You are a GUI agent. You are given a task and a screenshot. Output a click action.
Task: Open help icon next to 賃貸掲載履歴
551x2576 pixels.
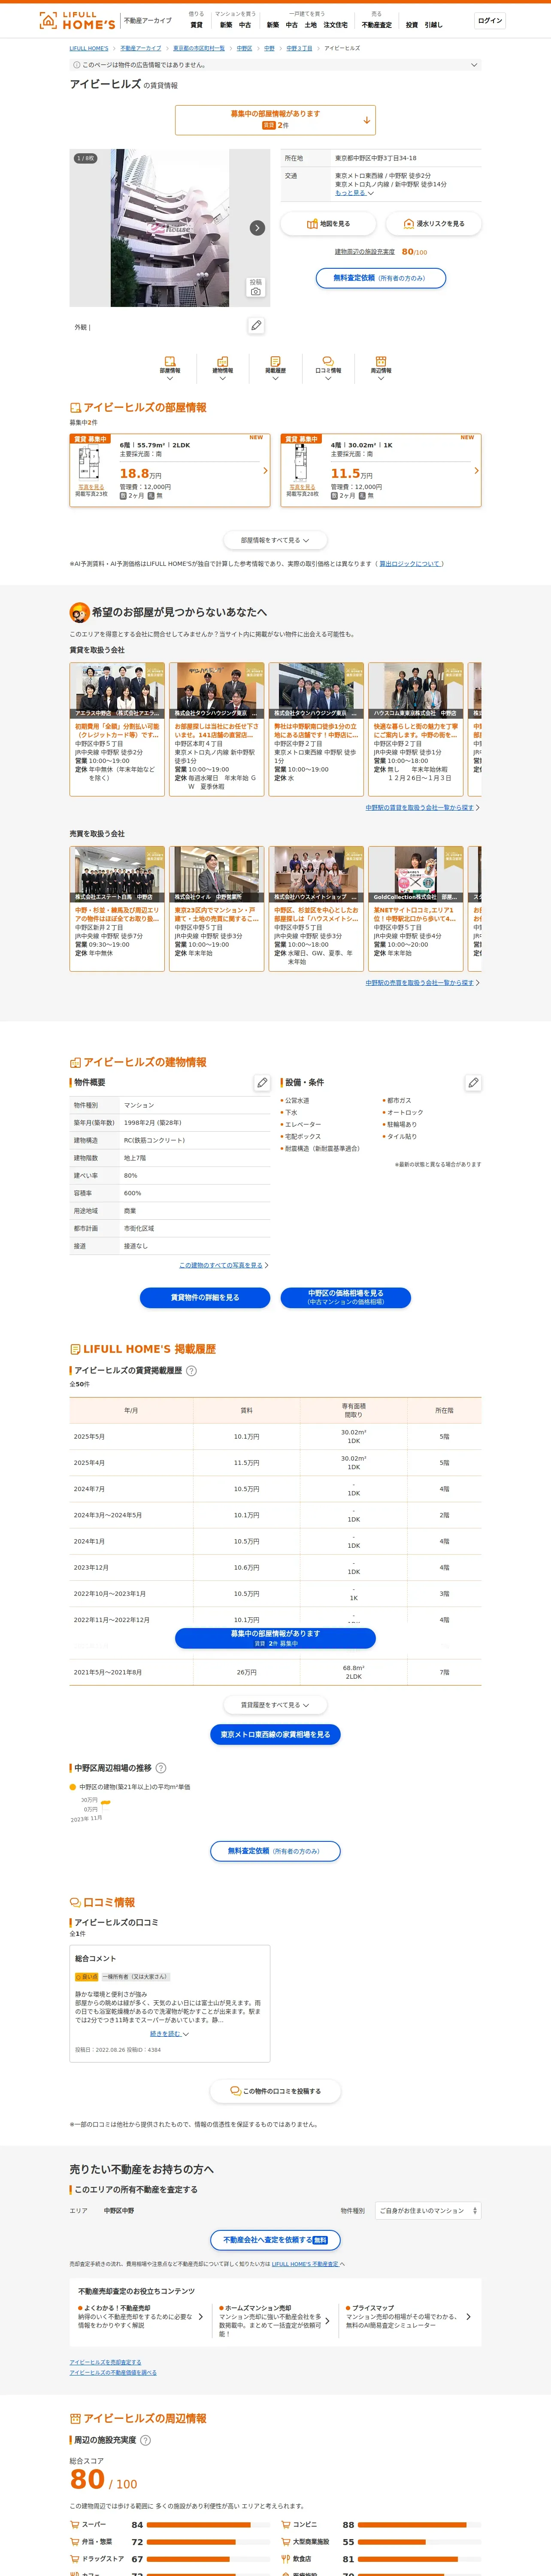tap(192, 1371)
